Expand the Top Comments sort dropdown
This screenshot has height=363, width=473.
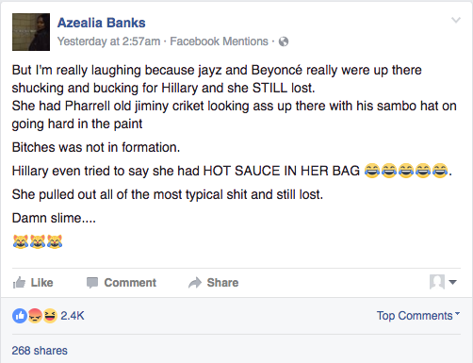click(x=418, y=316)
